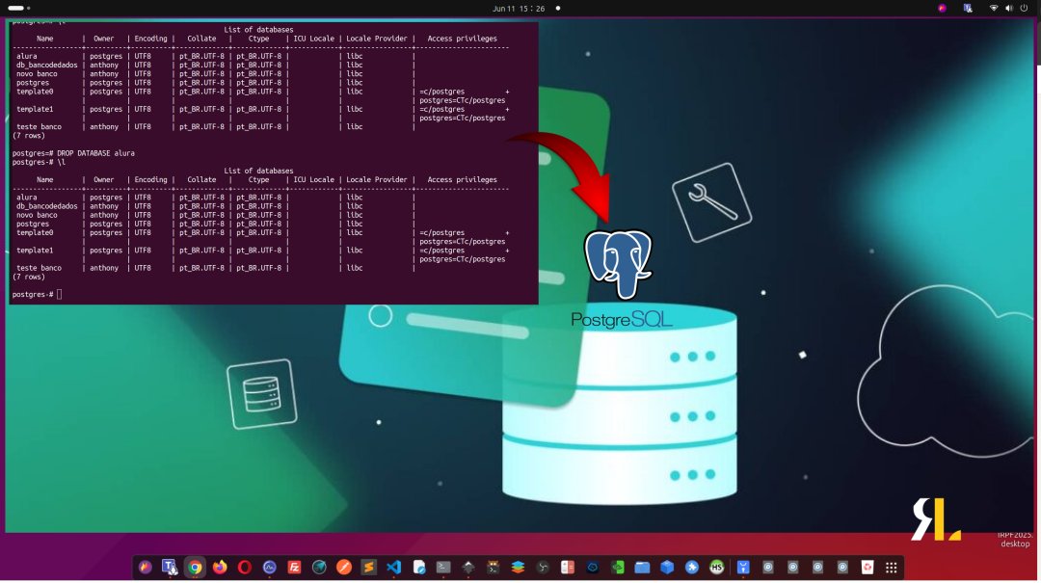
Task: Open the Wi-Fi status icon menu
Action: pos(993,7)
